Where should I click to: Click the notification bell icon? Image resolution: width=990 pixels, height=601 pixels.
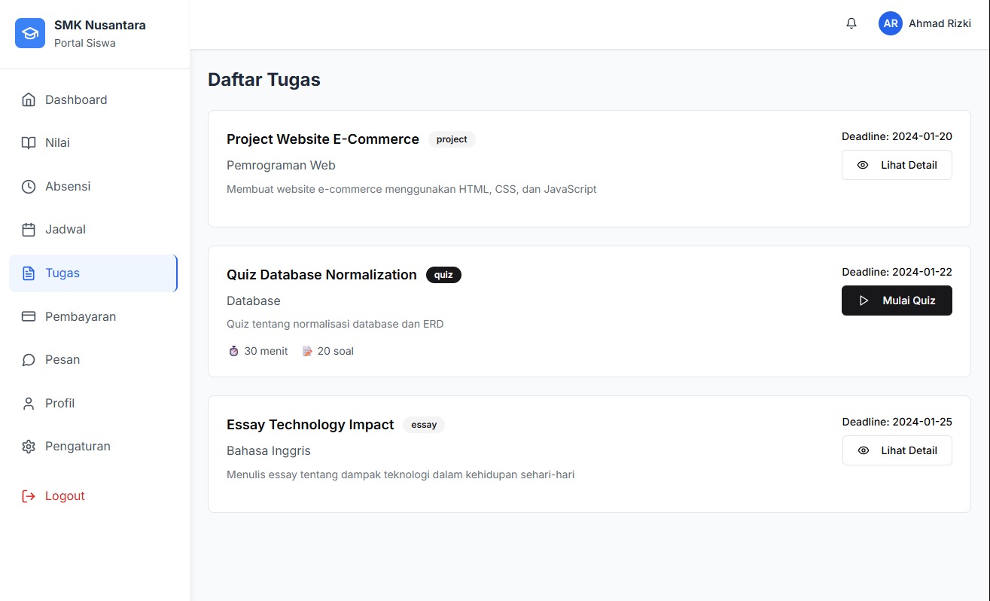(x=851, y=23)
